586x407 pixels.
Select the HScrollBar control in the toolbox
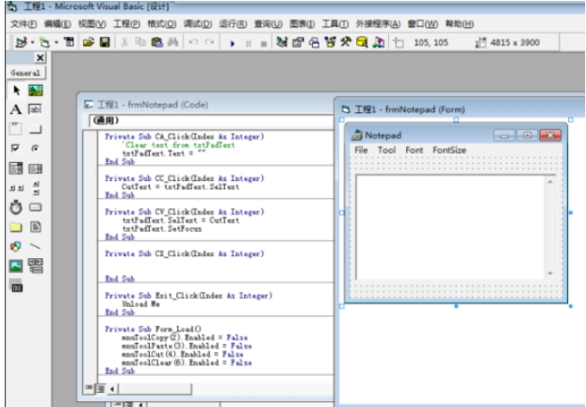click(15, 188)
